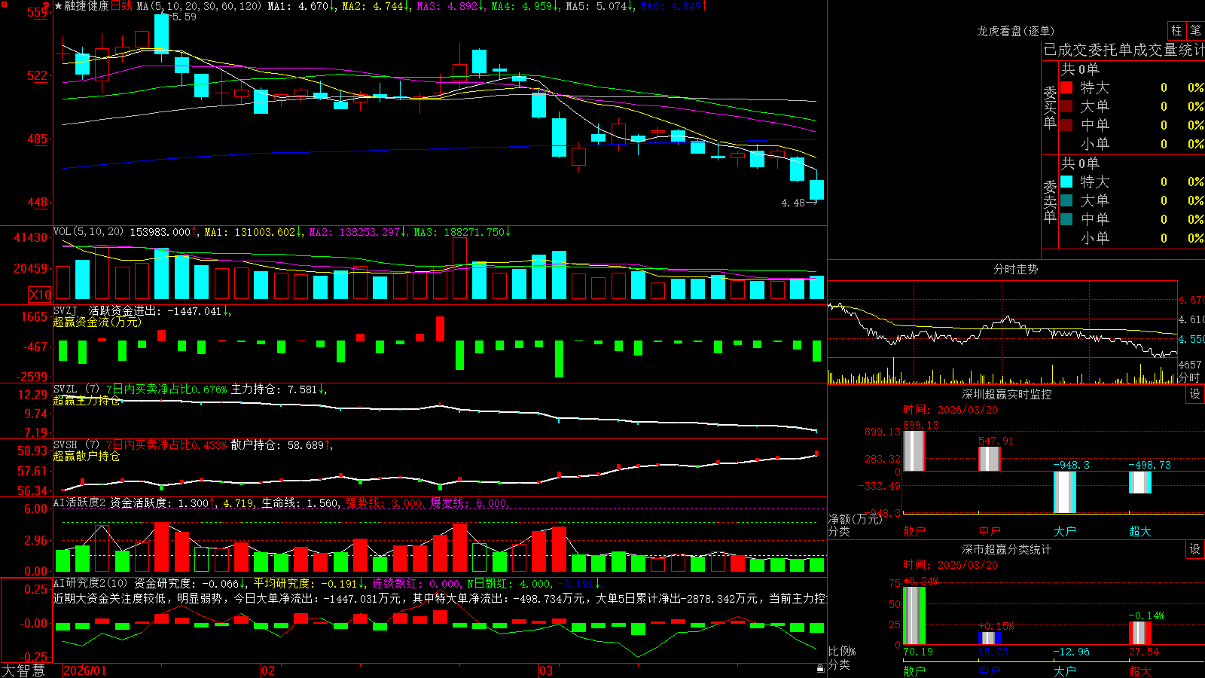Open 设 settings for 深市超赢分类统计
The width and height of the screenshot is (1205, 678).
(1195, 549)
